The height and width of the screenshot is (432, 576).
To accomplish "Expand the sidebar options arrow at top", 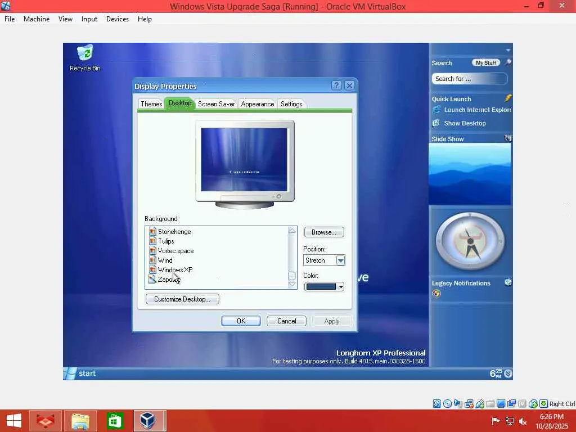I will point(508,50).
